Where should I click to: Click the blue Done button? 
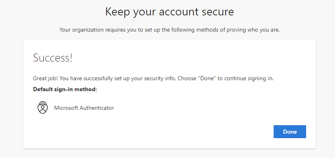coord(290,132)
